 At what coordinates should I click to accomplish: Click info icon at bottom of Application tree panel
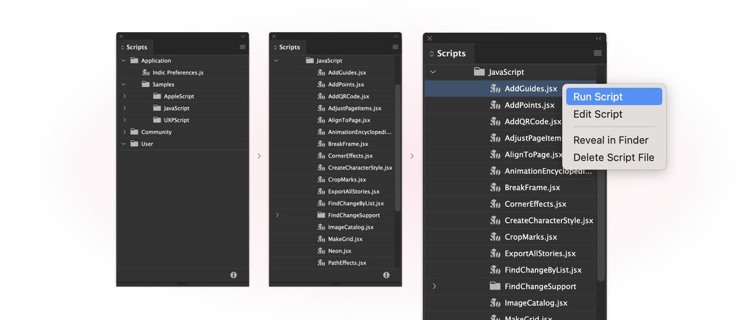click(x=233, y=275)
